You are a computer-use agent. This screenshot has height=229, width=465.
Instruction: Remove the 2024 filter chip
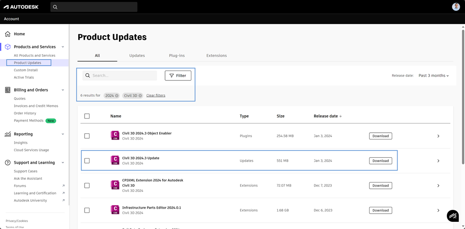point(117,96)
